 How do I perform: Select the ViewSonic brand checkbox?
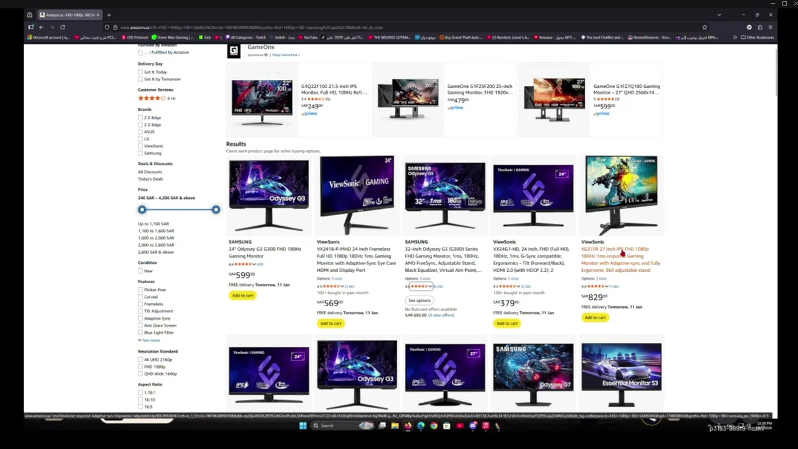pyautogui.click(x=140, y=146)
